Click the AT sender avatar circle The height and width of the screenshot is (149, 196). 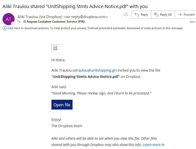9,19
